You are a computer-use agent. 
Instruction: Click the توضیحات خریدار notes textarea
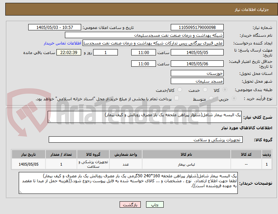coord(128,183)
